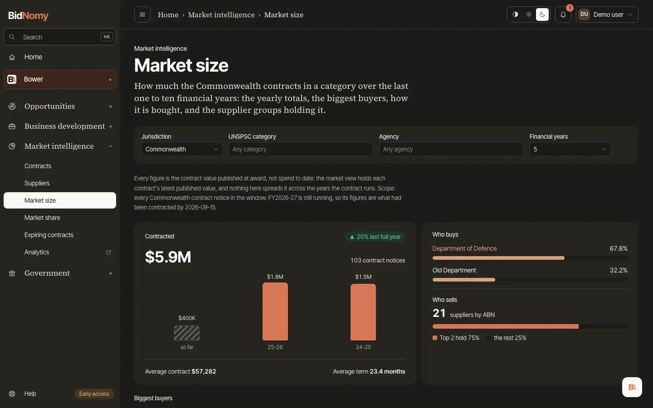The image size is (653, 408).
Task: Focus the sidebar Search field
Action: coord(60,37)
